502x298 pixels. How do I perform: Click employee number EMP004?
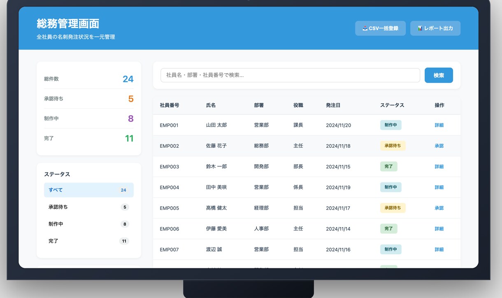point(170,188)
